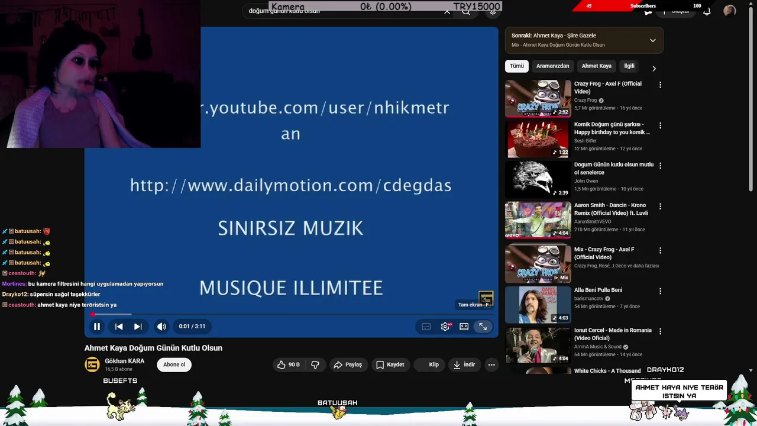The height and width of the screenshot is (426, 757).
Task: Open the Gökhan KARA channel name link
Action: tap(125, 361)
